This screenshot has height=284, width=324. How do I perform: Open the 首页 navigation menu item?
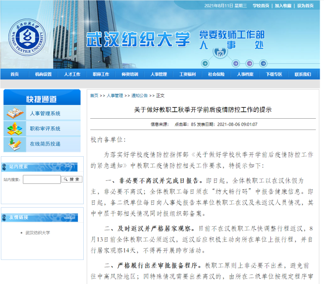[15, 74]
